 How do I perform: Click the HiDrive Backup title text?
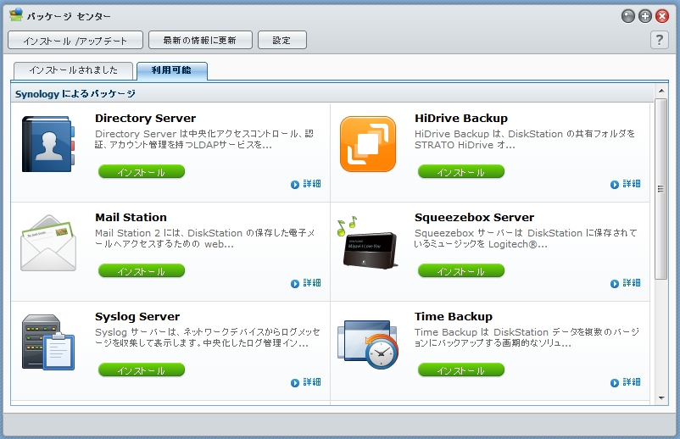point(461,119)
